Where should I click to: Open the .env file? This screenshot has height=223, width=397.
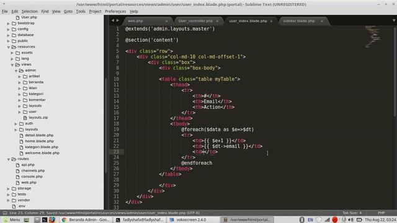tap(22, 206)
